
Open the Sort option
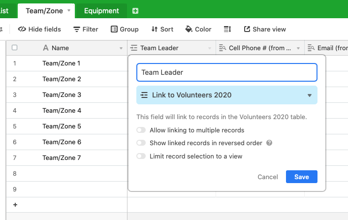click(162, 29)
